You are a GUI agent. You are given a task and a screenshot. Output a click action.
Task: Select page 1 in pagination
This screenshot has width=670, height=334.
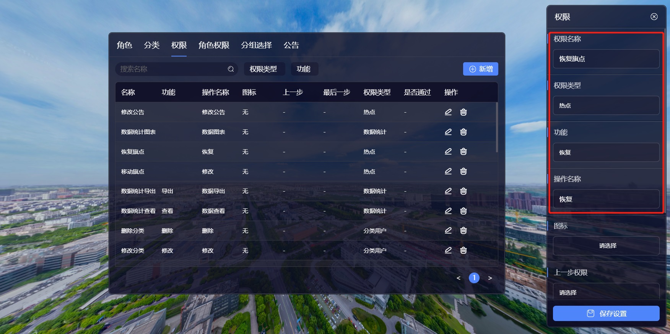474,278
